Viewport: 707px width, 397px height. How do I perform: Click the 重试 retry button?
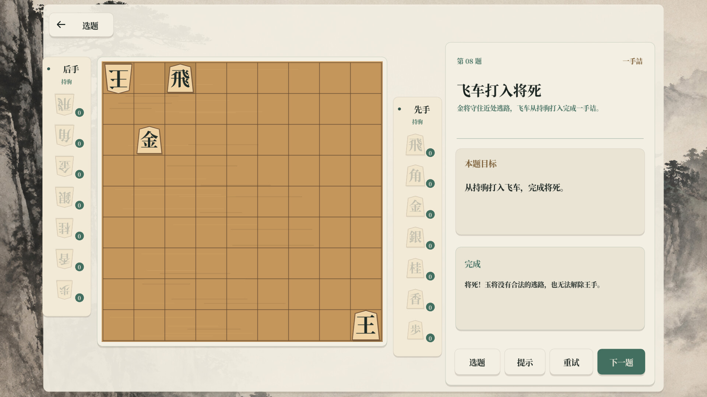[571, 362]
